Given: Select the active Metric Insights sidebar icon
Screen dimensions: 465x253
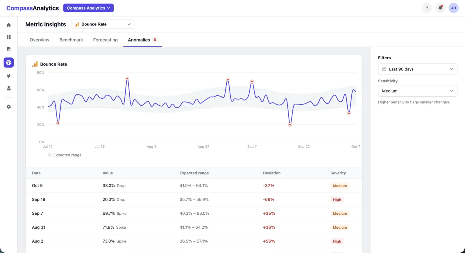Looking at the screenshot, I should [x=9, y=62].
